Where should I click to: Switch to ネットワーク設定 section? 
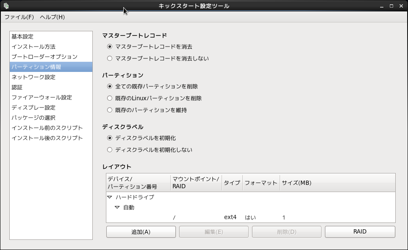coord(33,77)
